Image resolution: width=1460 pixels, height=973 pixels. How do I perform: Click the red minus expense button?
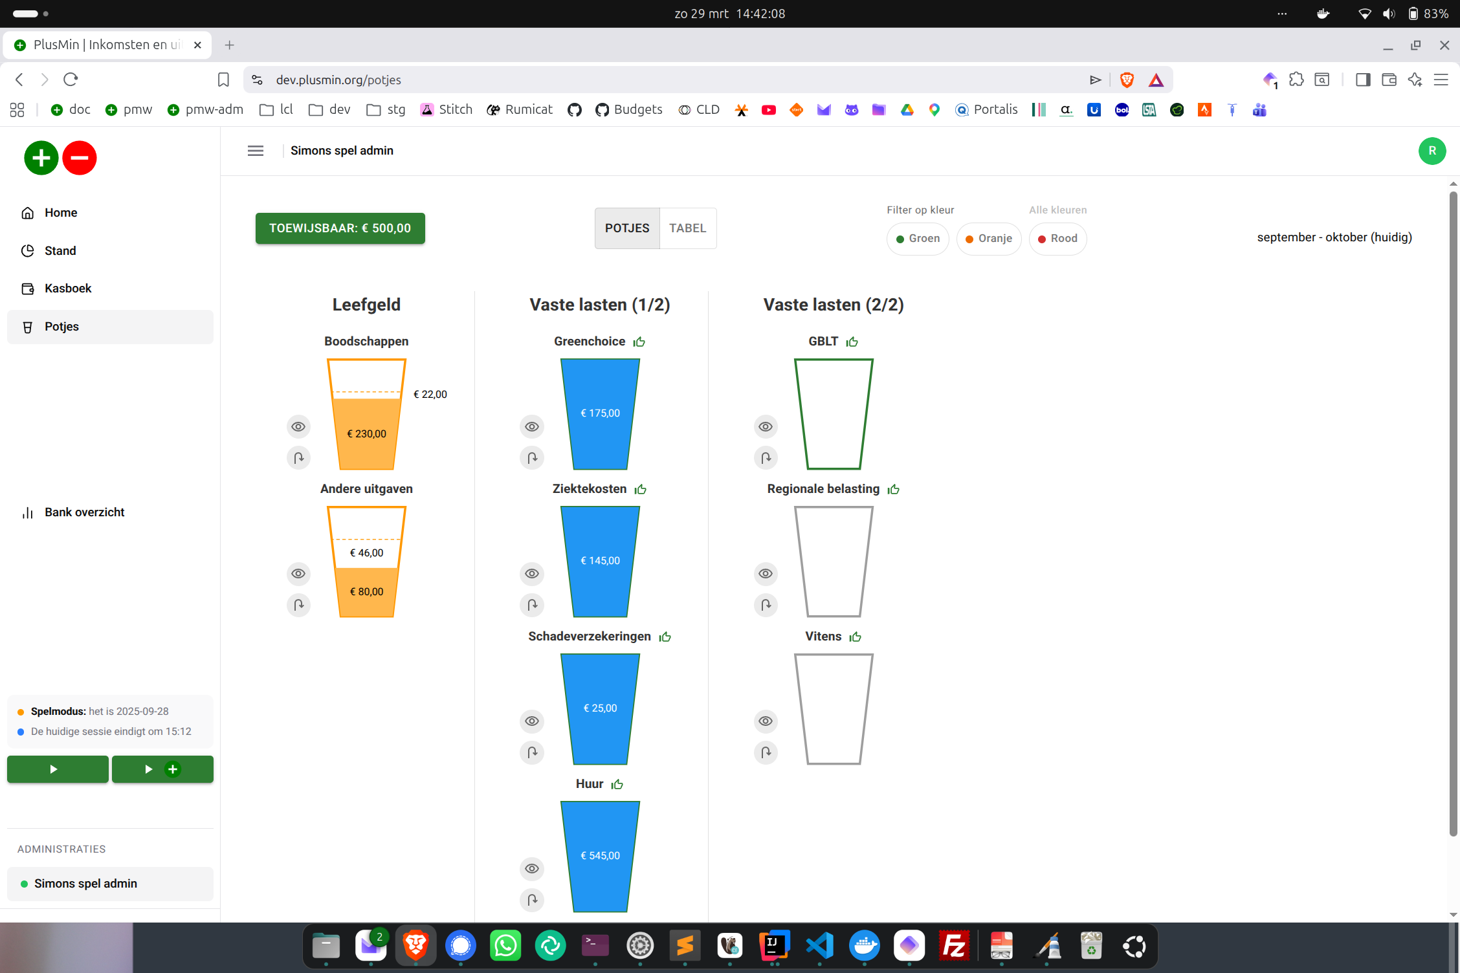tap(80, 158)
